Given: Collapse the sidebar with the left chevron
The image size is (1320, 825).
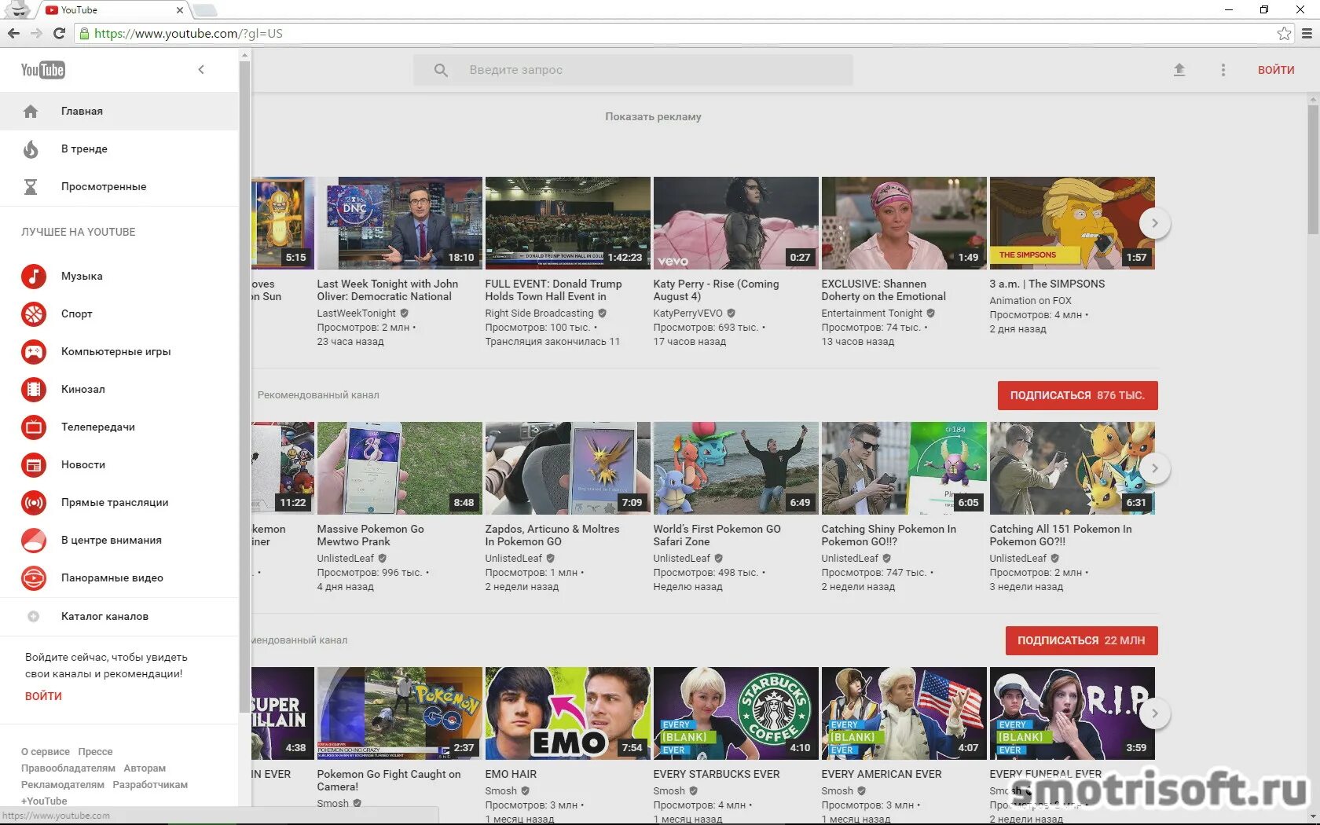Looking at the screenshot, I should click(201, 70).
